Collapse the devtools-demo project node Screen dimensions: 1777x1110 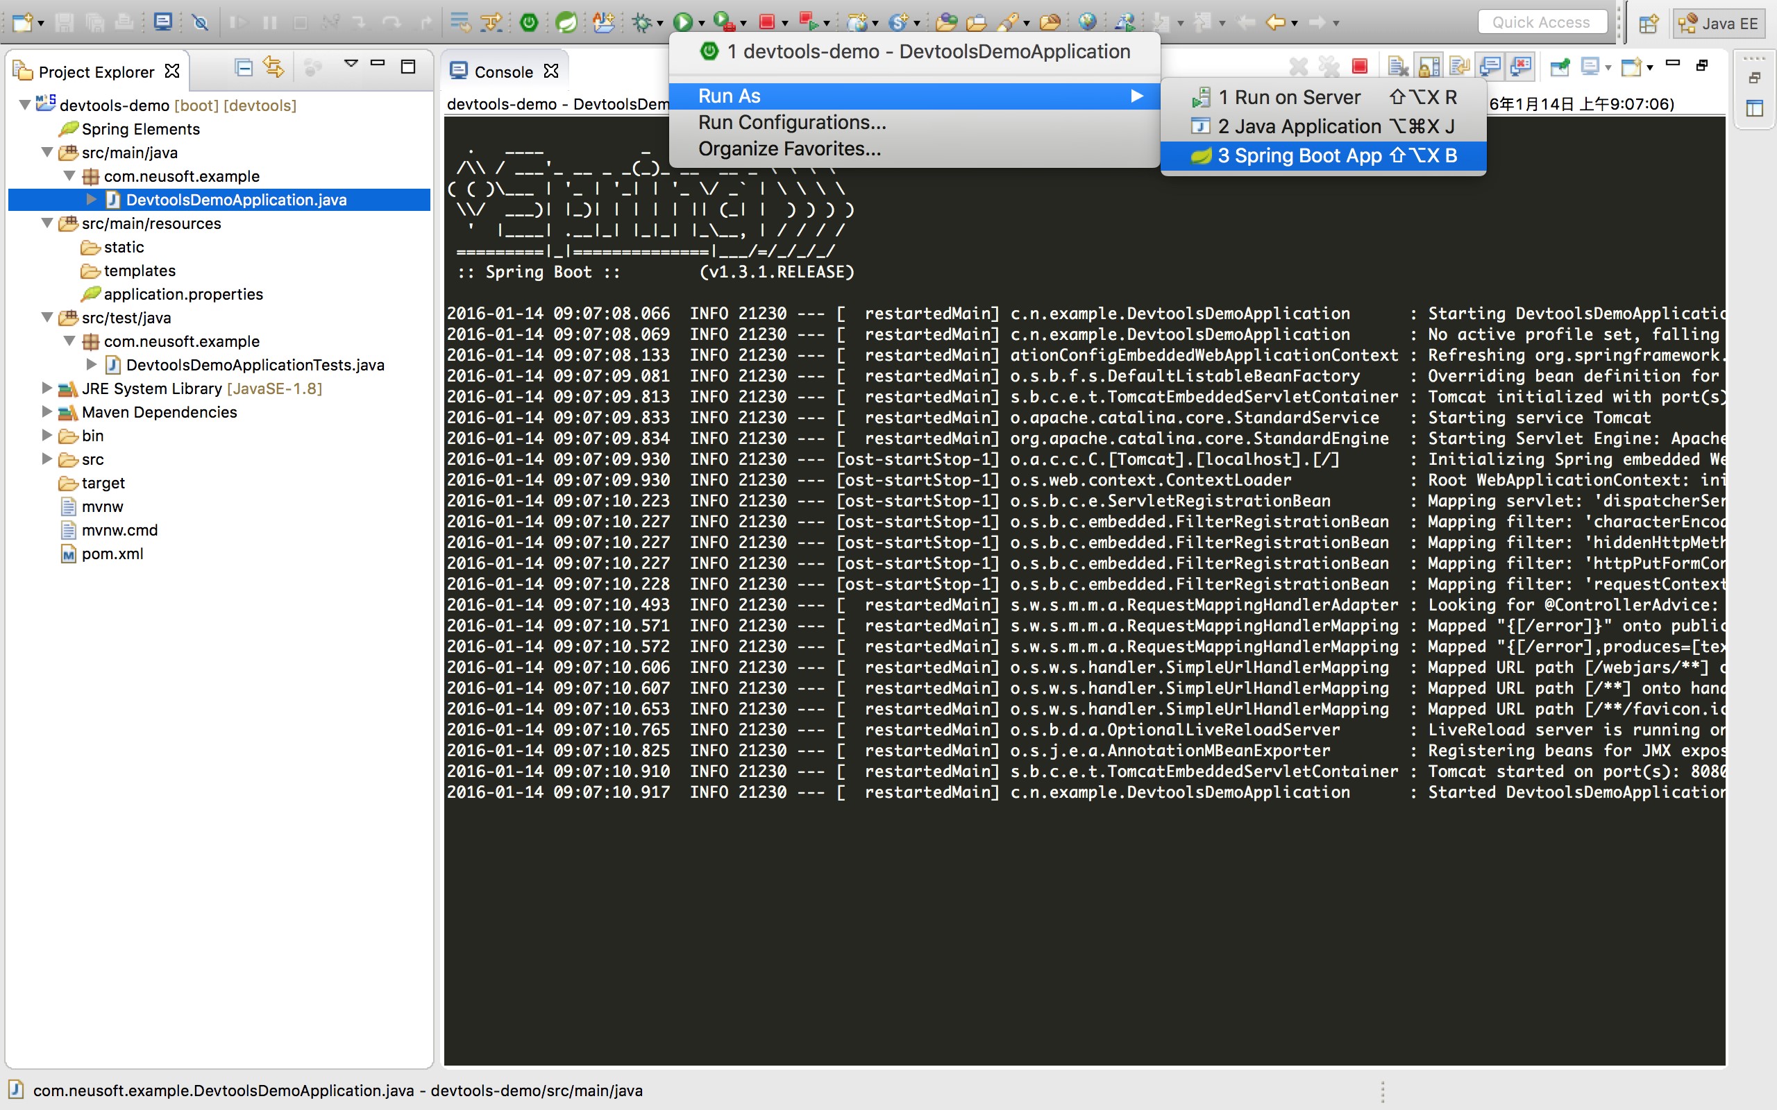pos(25,105)
